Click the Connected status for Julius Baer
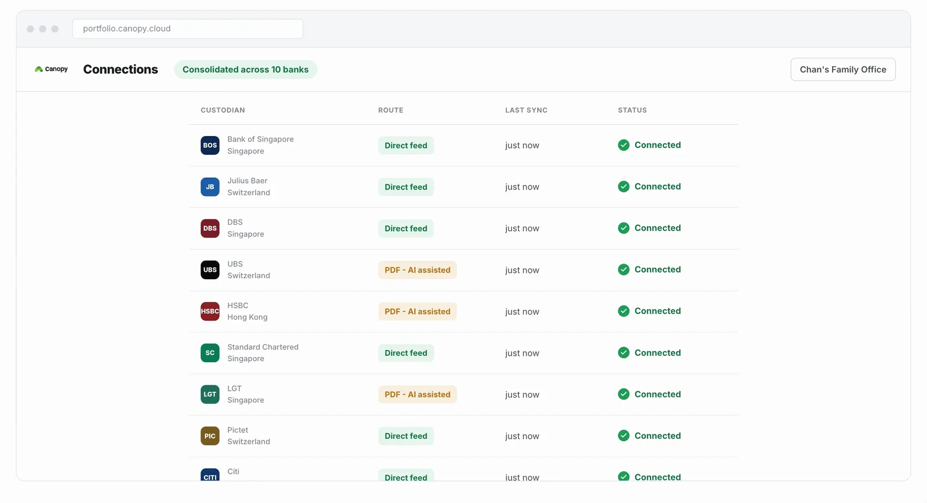This screenshot has width=927, height=503. click(x=658, y=187)
